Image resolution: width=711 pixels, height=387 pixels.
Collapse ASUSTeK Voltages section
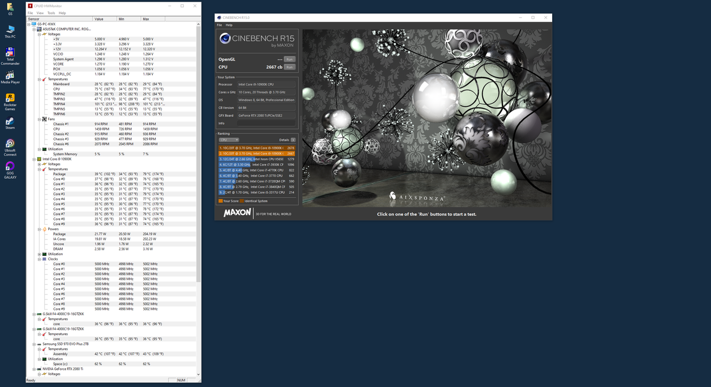[39, 34]
